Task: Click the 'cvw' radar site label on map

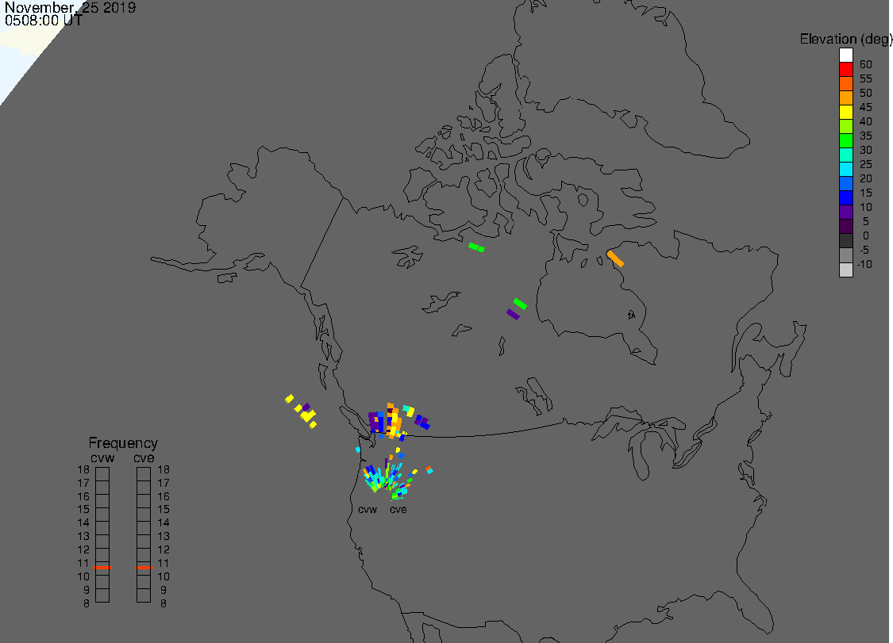Action: pyautogui.click(x=368, y=509)
